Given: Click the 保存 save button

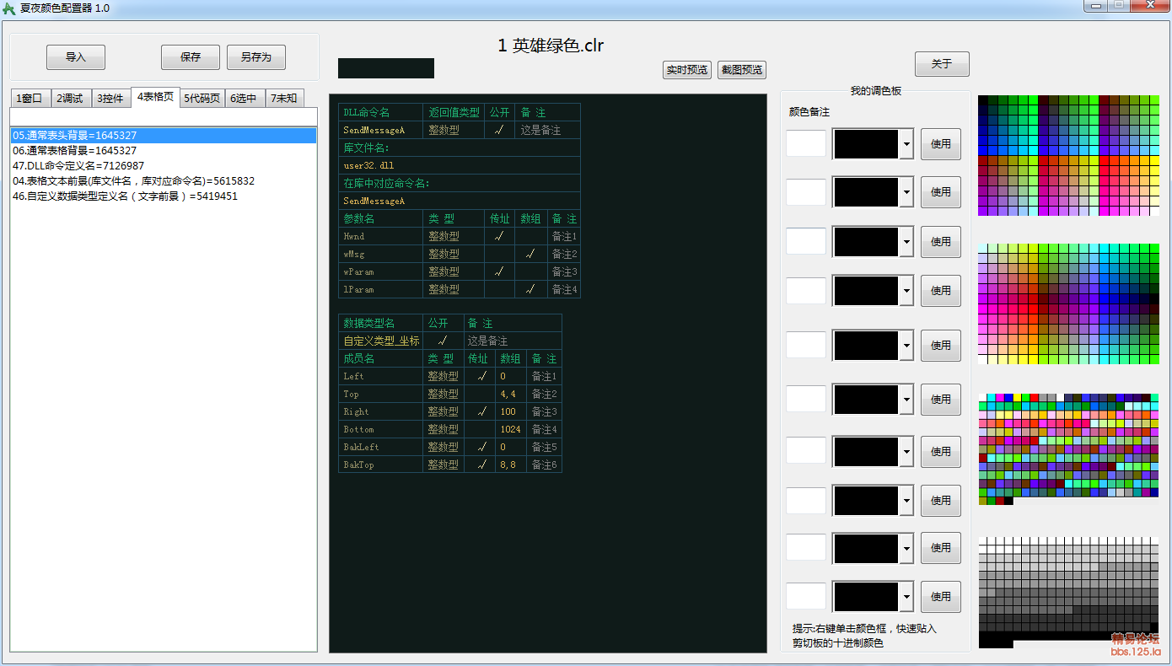Looking at the screenshot, I should pos(191,57).
